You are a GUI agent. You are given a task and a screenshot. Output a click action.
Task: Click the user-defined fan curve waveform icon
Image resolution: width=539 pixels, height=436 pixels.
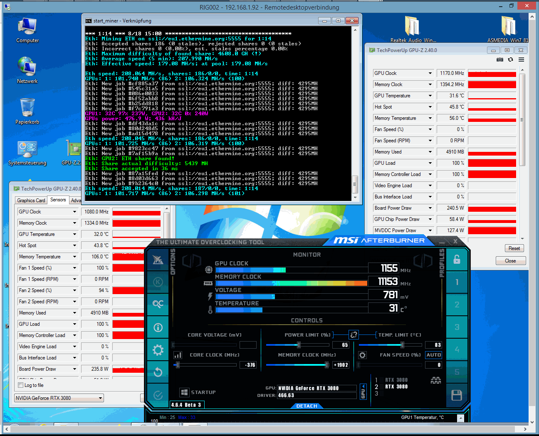(x=435, y=380)
